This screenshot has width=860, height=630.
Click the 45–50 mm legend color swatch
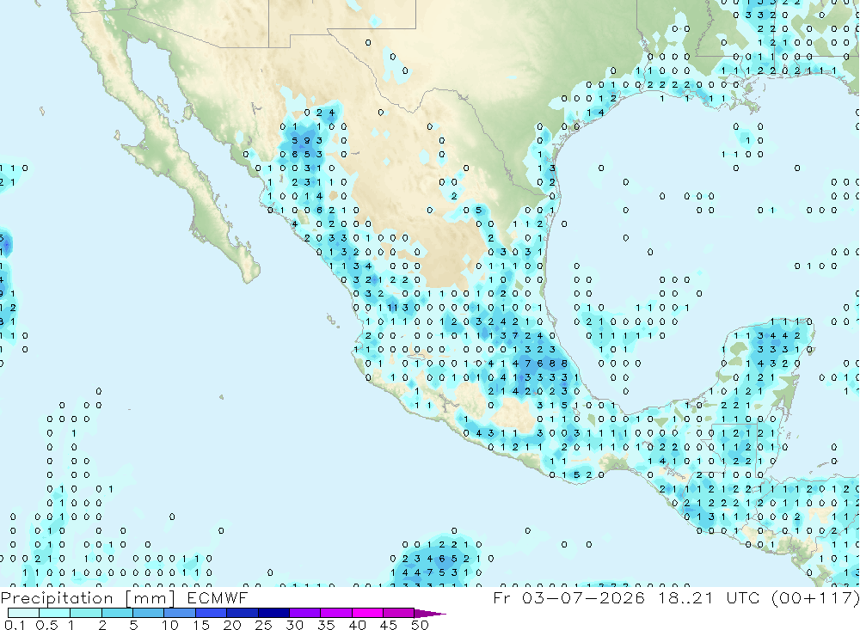tap(398, 613)
